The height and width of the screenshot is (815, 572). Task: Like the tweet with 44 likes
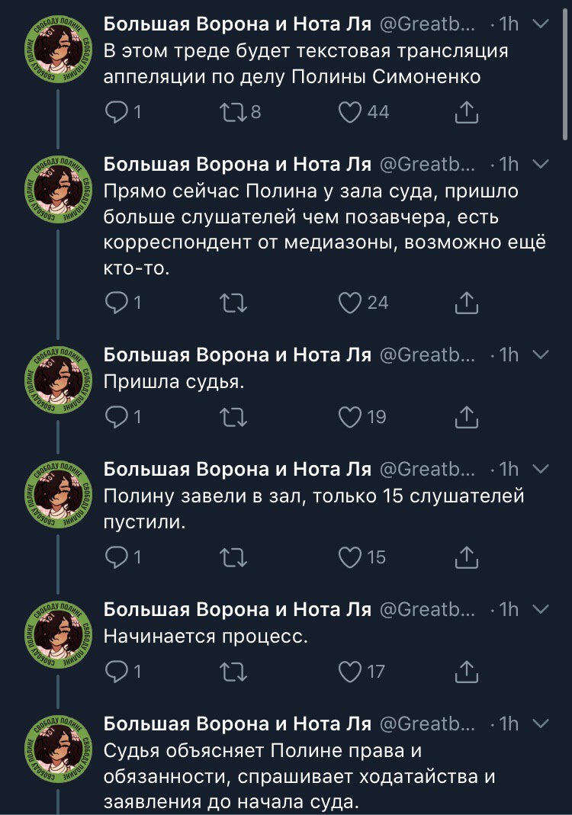point(350,113)
